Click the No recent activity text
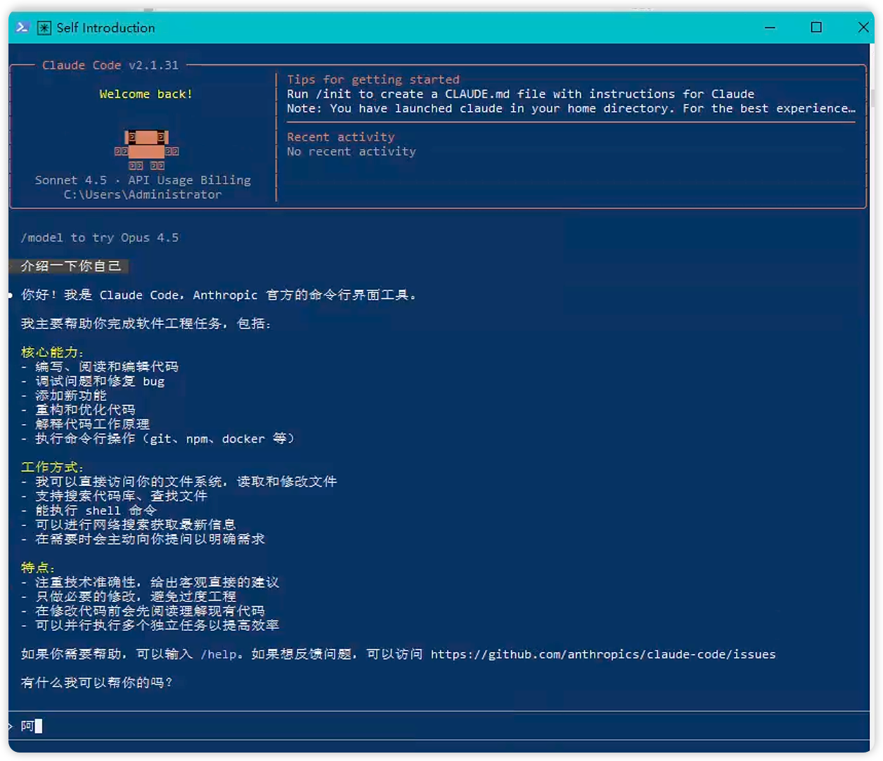 click(351, 151)
